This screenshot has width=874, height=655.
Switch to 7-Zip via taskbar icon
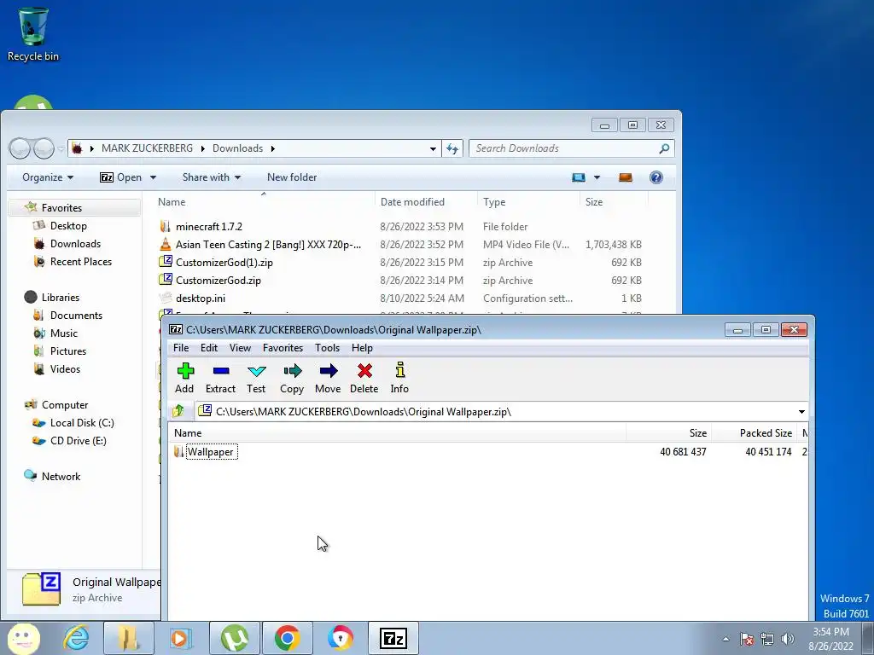click(393, 638)
